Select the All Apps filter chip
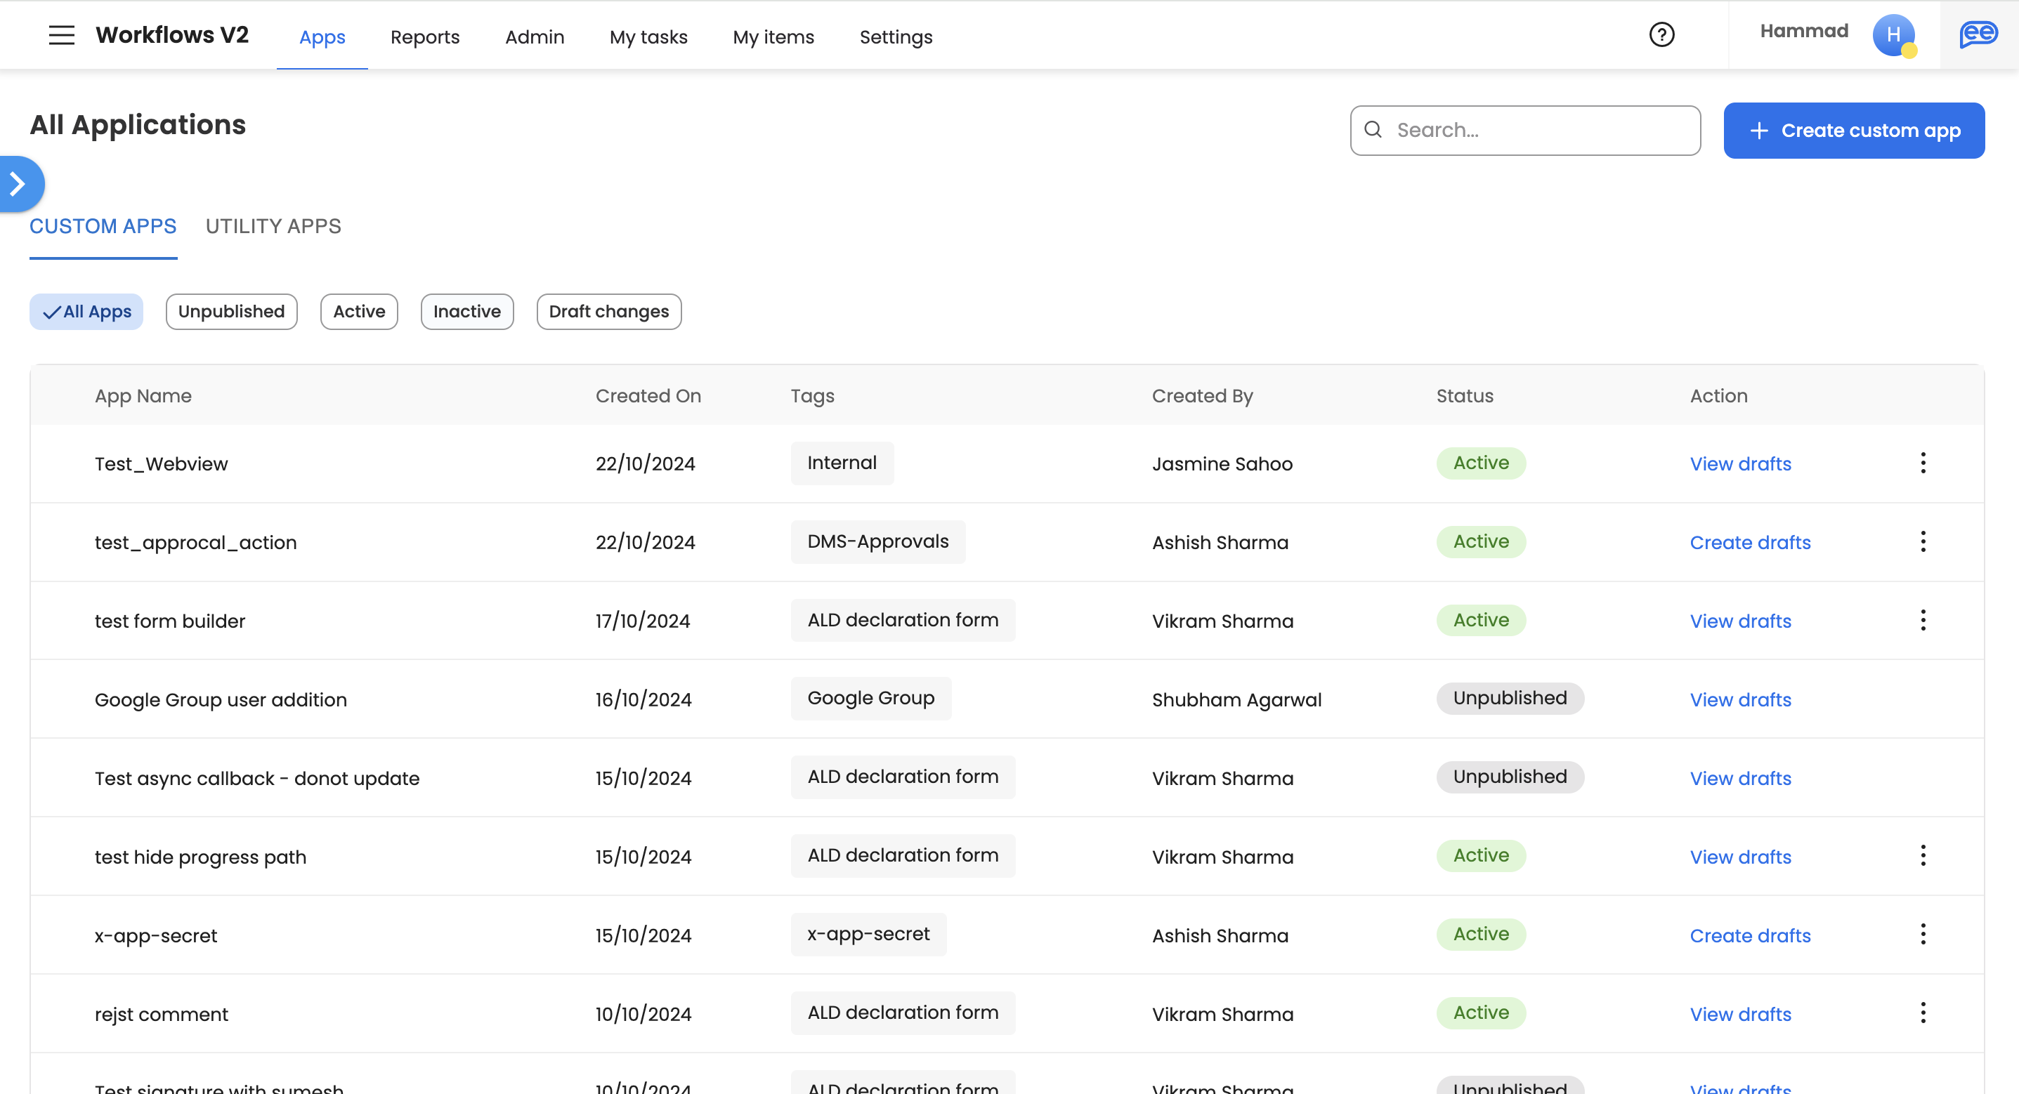Image resolution: width=2019 pixels, height=1094 pixels. coord(86,312)
